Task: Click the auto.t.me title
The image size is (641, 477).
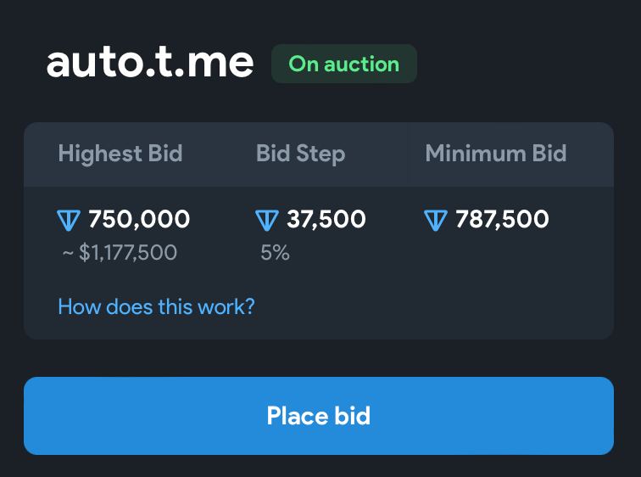Action: tap(150, 63)
